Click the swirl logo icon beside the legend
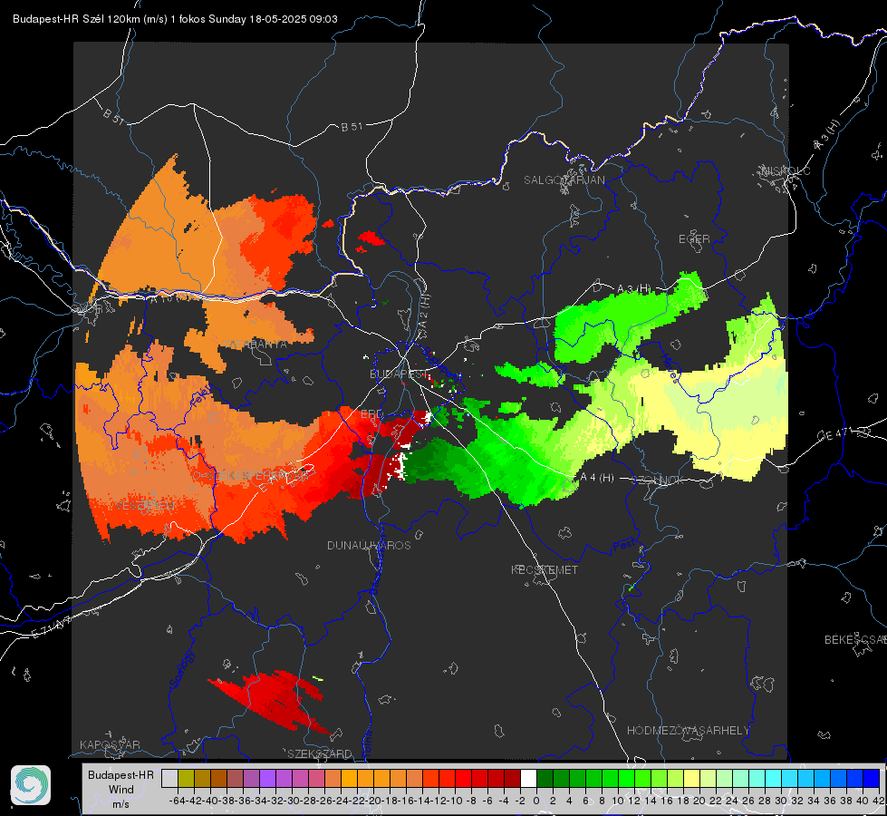The image size is (887, 816). [31, 785]
